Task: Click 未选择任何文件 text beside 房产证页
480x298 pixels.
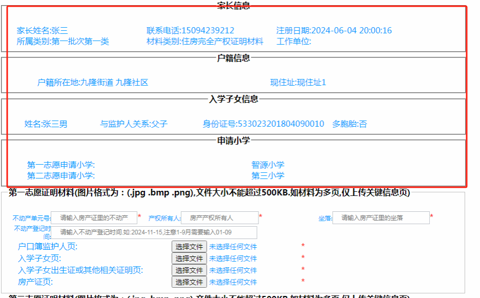Action: pos(233,282)
